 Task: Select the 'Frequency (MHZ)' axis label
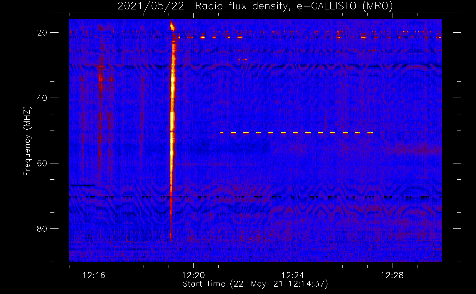point(27,141)
